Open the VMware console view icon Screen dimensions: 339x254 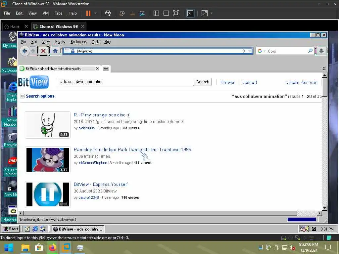click(x=190, y=13)
